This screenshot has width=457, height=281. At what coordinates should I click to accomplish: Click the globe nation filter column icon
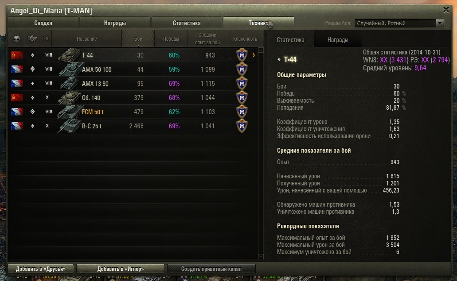tap(16, 38)
